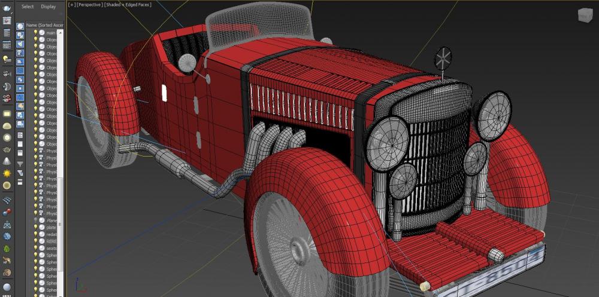599x297 pixels.
Task: Toggle the wavy Space Warps filter button
Action: (20, 71)
